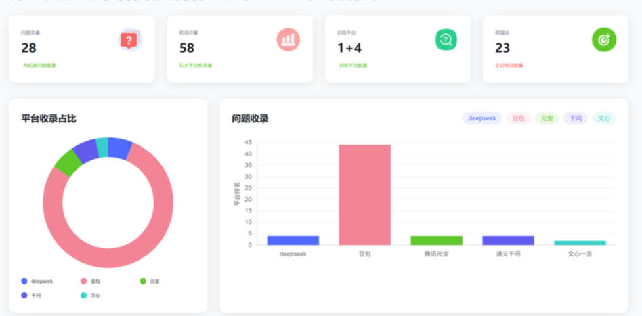642x316 pixels.
Task: Toggle 千问 in donut chart legend
Action: coord(31,295)
